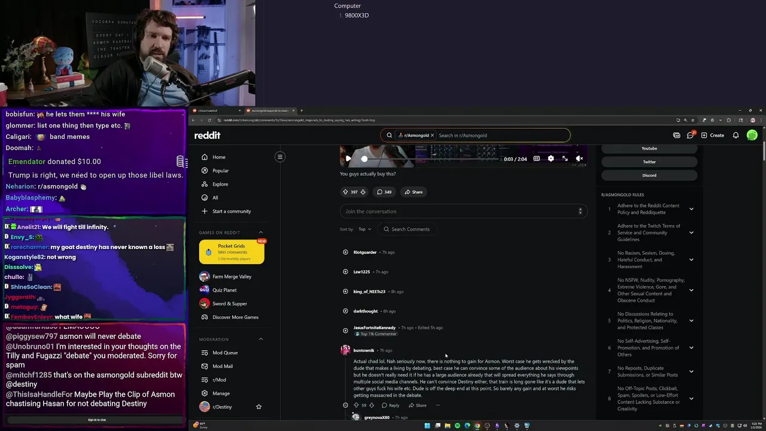Screen dimensions: 766x431
Task: Open the 349 comments button
Action: 384,192
